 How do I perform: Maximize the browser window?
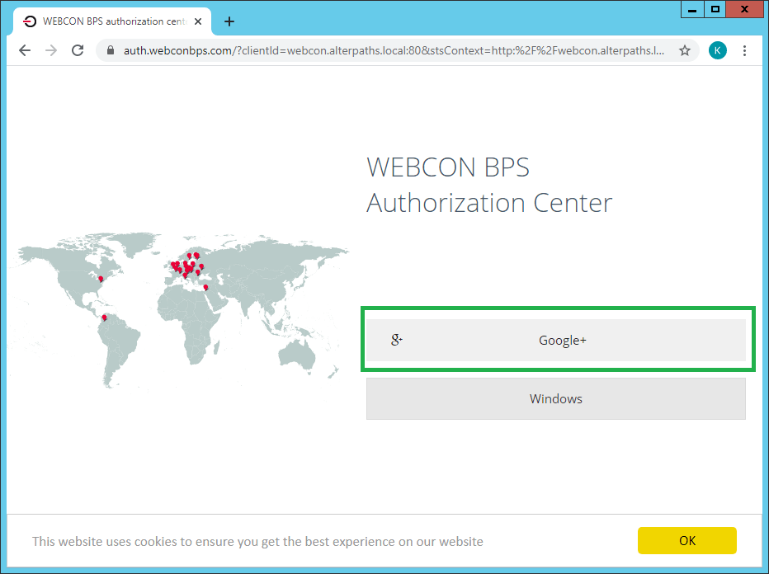tap(715, 9)
